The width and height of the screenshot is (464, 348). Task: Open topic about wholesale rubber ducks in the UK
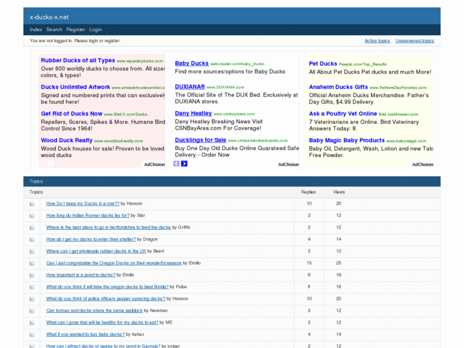(96, 251)
